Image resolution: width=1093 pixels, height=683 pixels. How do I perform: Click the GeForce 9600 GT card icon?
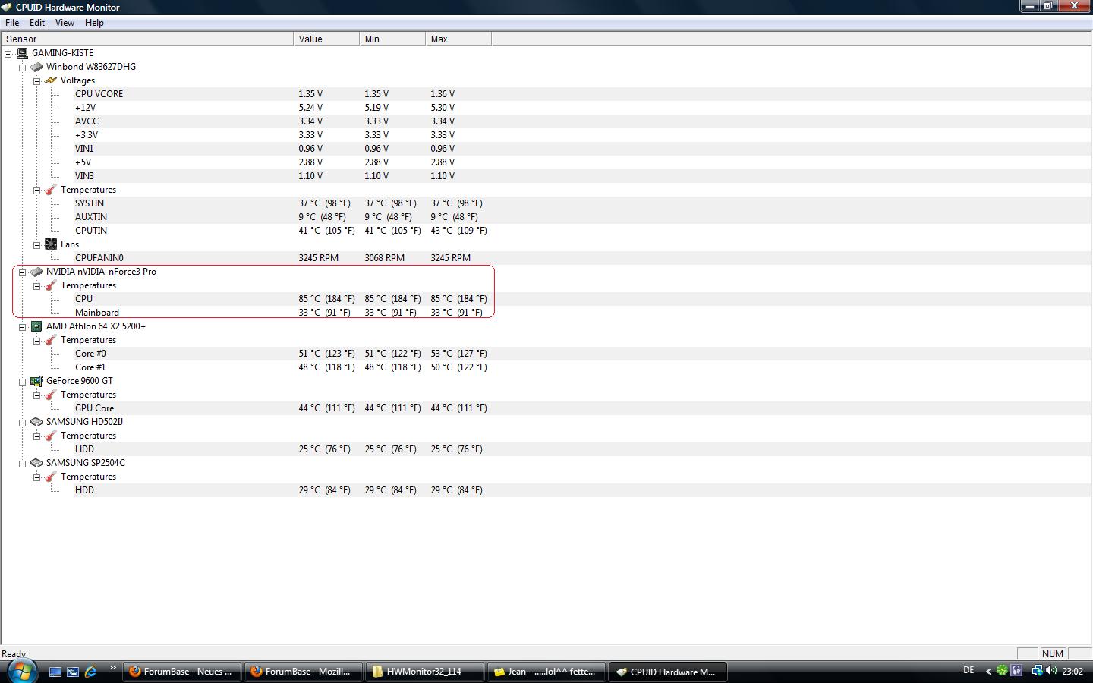36,381
